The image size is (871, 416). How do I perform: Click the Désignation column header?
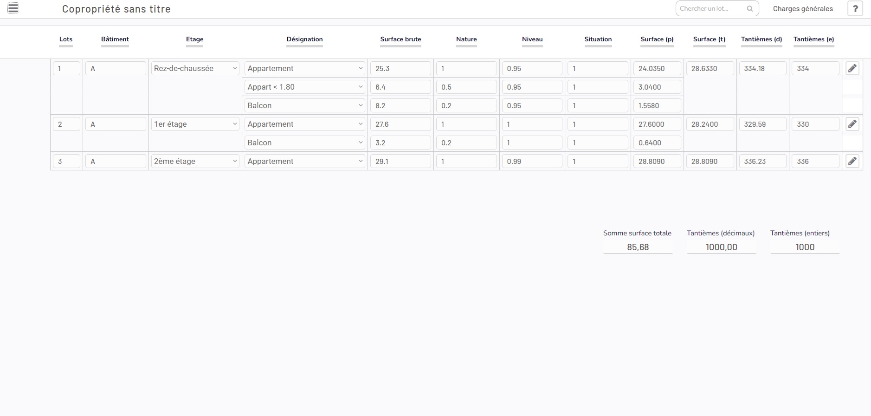(304, 39)
